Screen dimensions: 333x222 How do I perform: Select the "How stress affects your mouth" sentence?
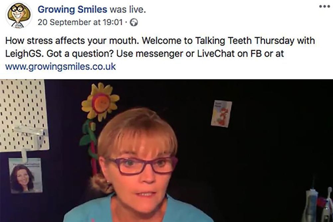tap(72, 41)
